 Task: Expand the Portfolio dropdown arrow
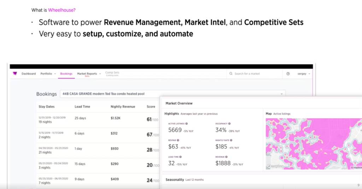pos(55,74)
